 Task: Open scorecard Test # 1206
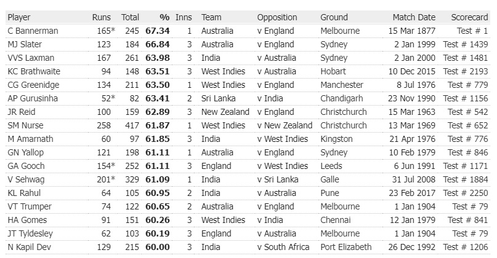click(x=465, y=247)
